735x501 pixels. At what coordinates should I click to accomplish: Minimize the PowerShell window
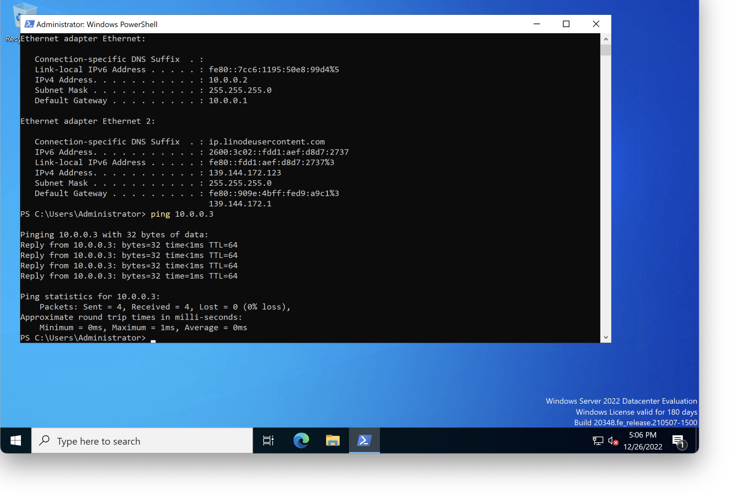(537, 24)
